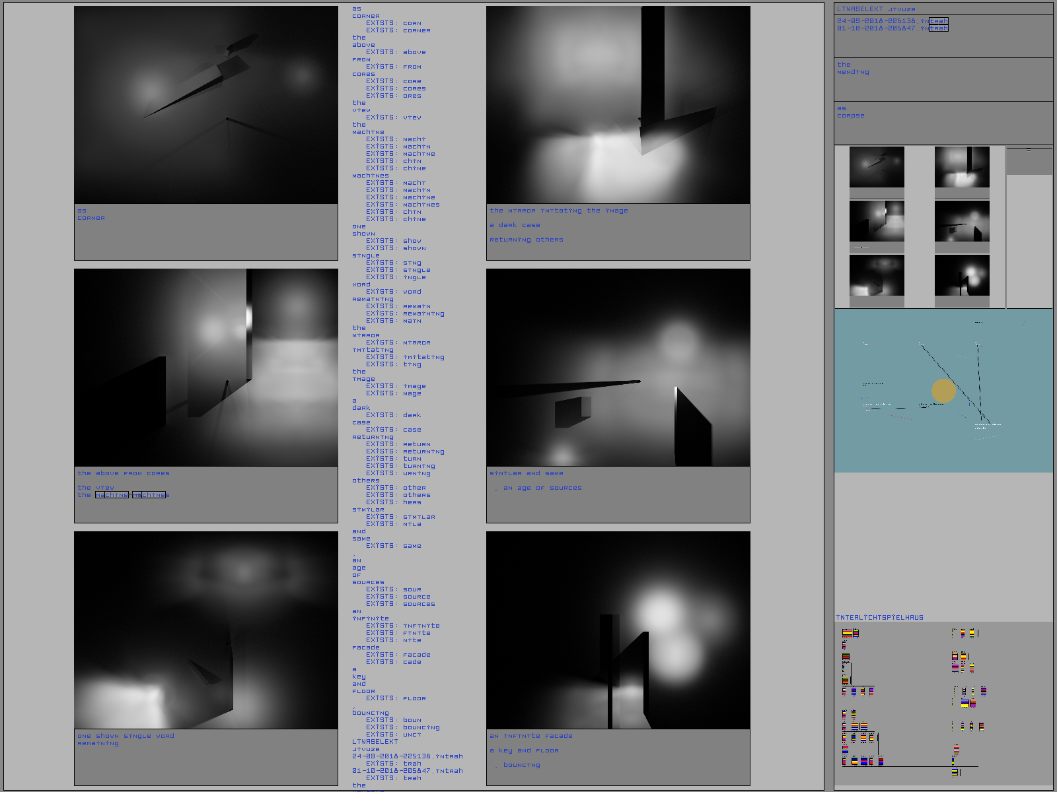Click 'one shown single word' caption

click(x=126, y=736)
